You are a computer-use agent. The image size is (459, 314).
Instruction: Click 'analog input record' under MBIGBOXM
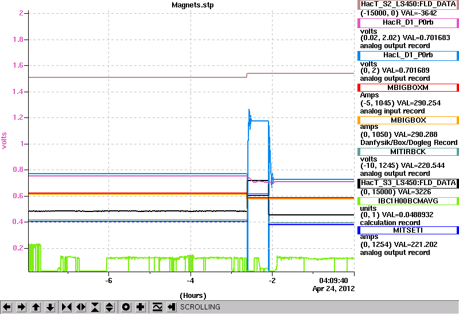pyautogui.click(x=392, y=111)
